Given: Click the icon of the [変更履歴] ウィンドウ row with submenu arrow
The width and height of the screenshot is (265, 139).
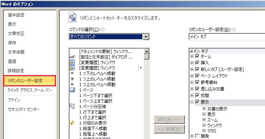Looking at the screenshot, I should point(72,68).
